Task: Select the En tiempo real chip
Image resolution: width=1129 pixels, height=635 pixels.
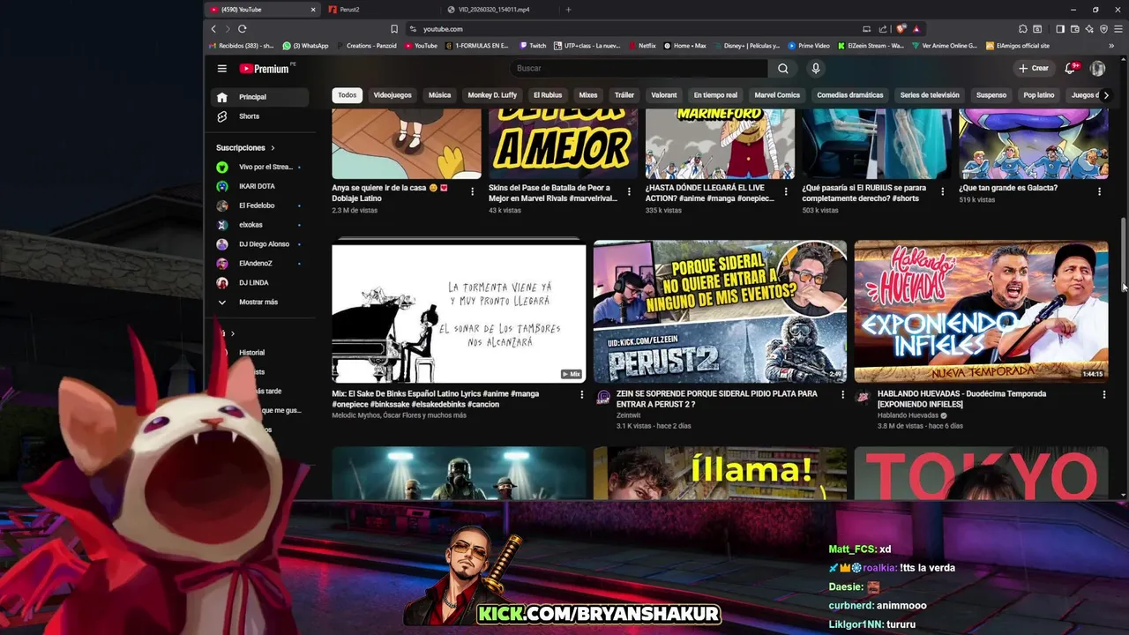Action: 715,95
